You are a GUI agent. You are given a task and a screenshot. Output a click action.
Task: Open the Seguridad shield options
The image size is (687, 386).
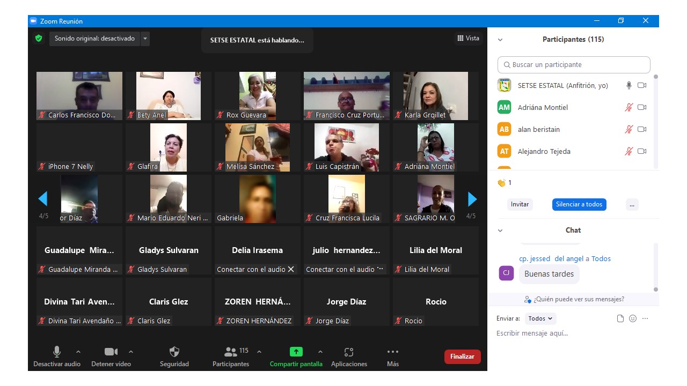click(x=174, y=352)
